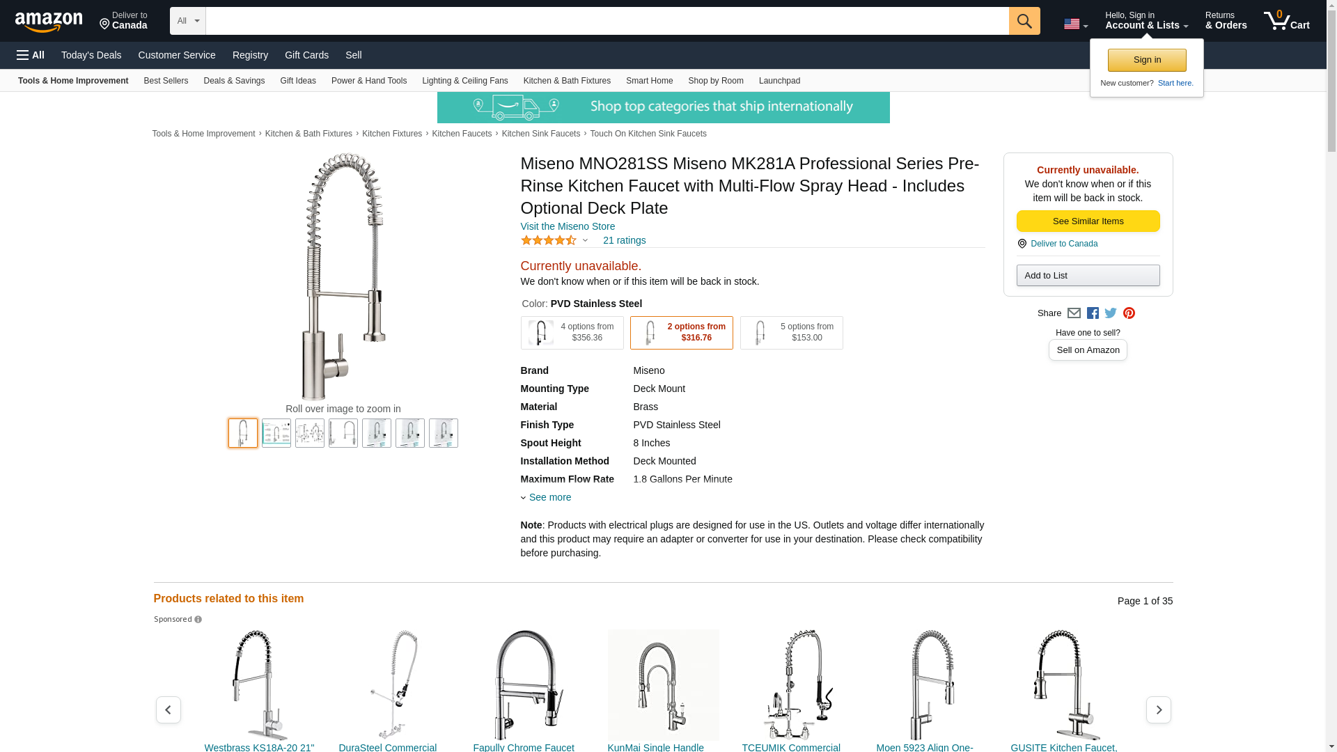Expand the language flag selector
The height and width of the screenshot is (752, 1337).
(1075, 24)
